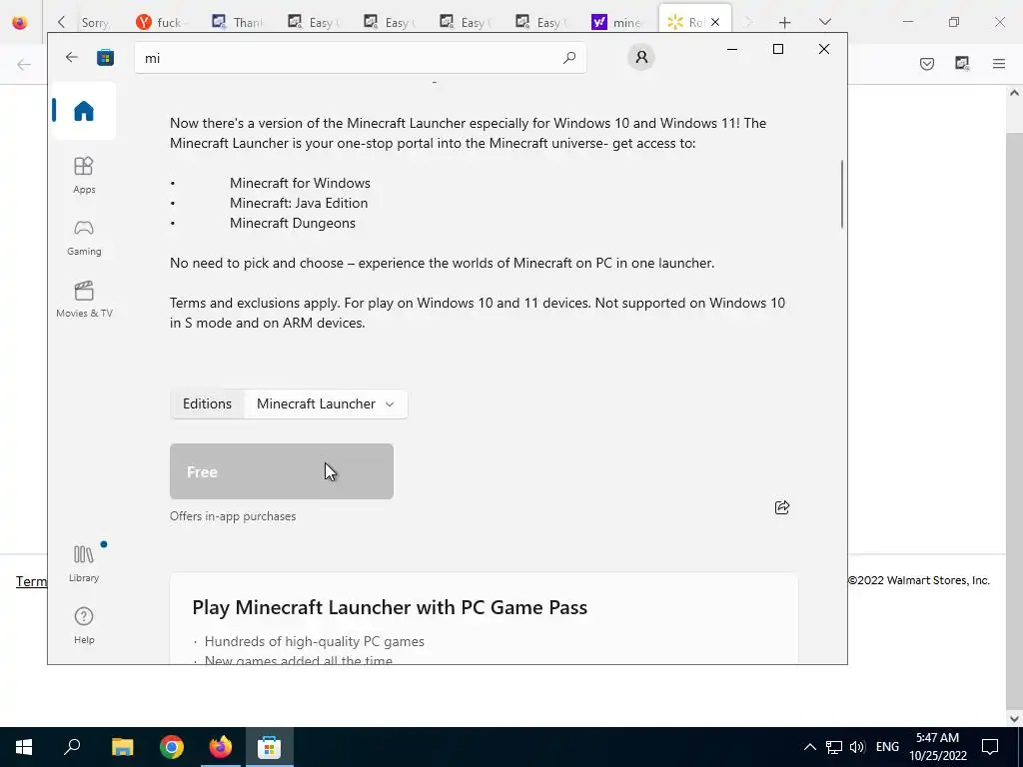
Task: Launch Chrome from the taskbar
Action: [x=171, y=747]
